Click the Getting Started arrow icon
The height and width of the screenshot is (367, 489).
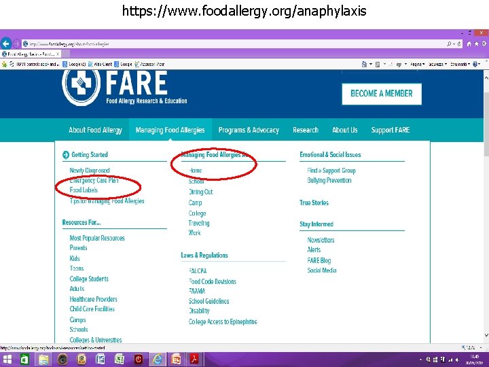(x=65, y=155)
